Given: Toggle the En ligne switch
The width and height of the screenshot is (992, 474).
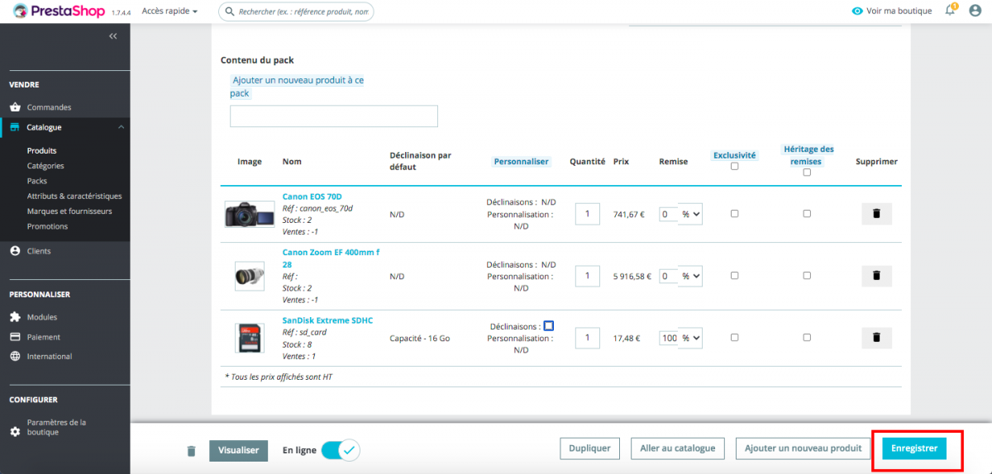Looking at the screenshot, I should pyautogui.click(x=341, y=450).
